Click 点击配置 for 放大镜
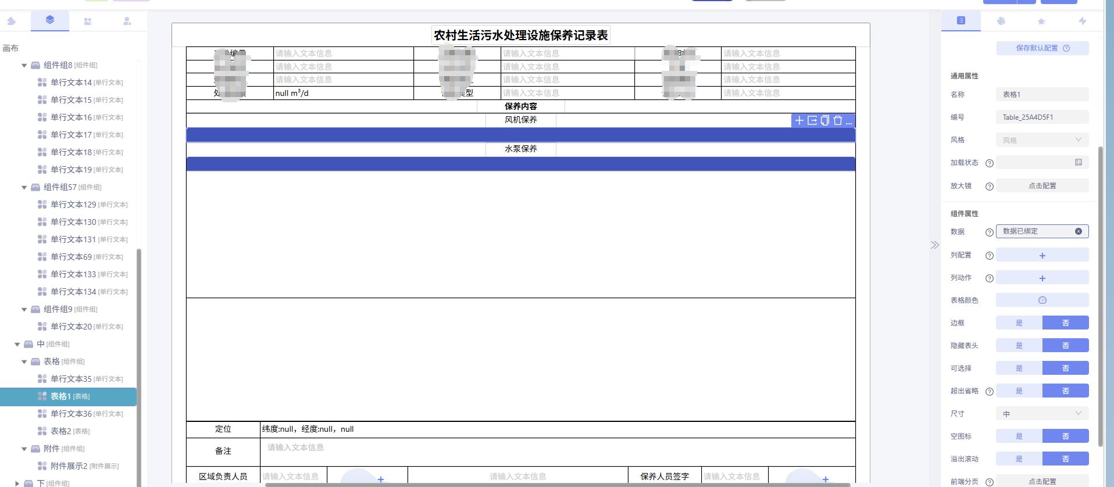This screenshot has height=487, width=1114. (1042, 186)
